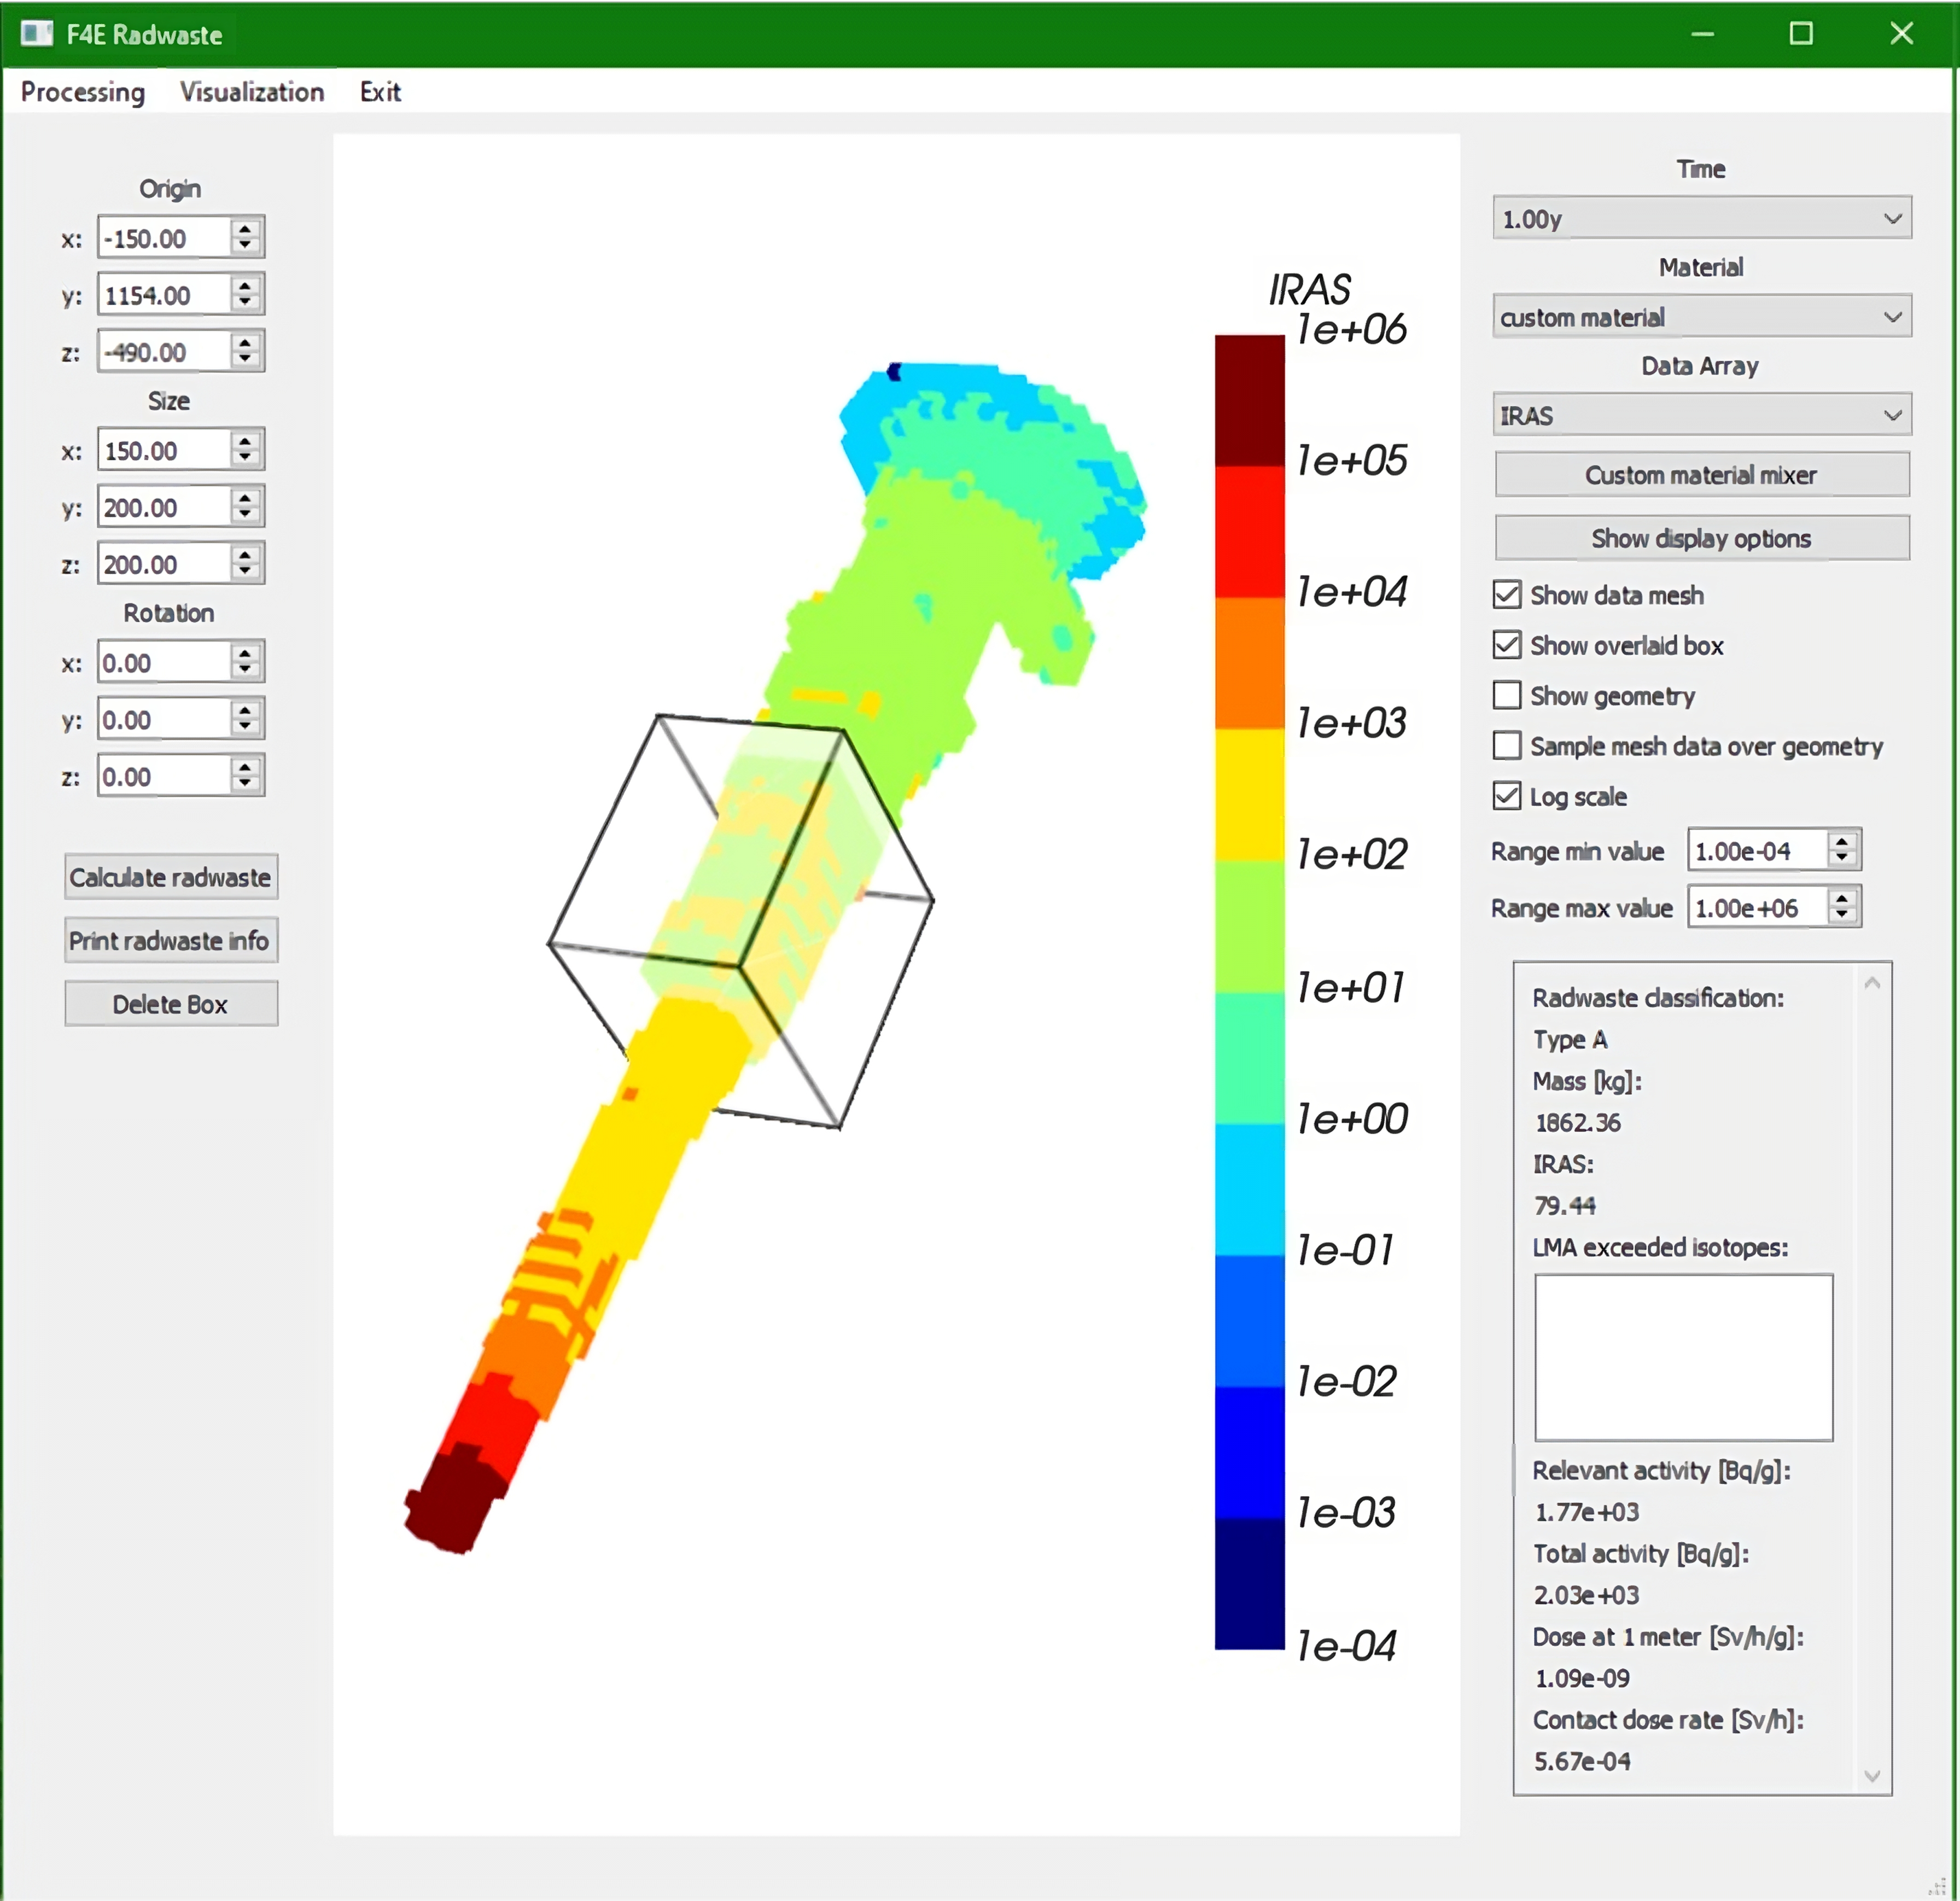Click the Rotation y input field
Screen dimensions: 1960x1901
coord(164,719)
